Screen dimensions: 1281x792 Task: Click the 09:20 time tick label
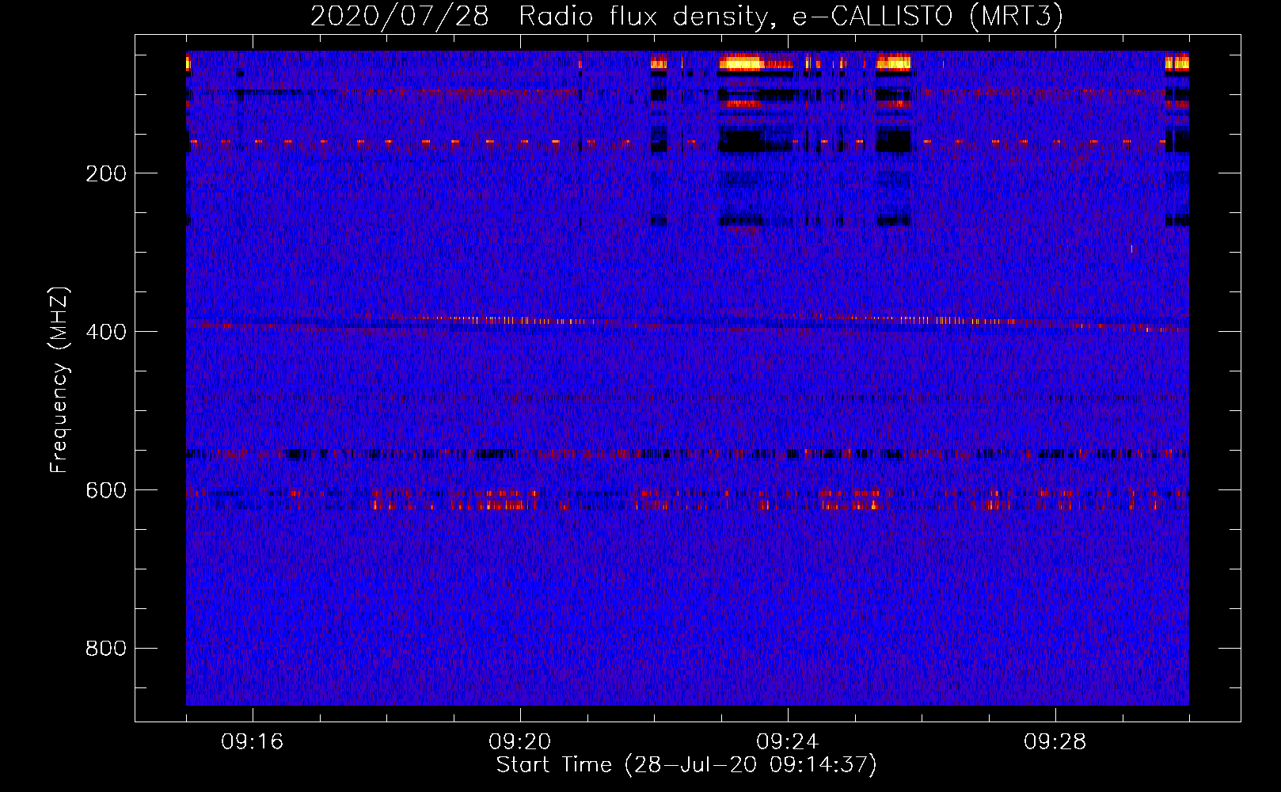click(519, 742)
